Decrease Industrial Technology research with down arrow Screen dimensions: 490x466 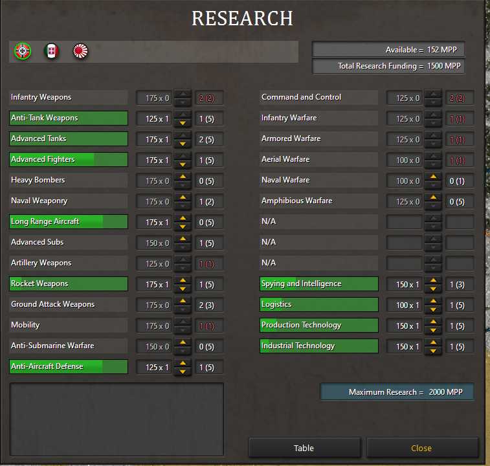click(x=433, y=351)
